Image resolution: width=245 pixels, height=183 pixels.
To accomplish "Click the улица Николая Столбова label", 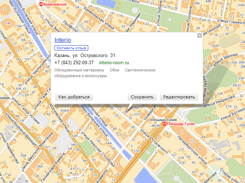I will point(98,149).
